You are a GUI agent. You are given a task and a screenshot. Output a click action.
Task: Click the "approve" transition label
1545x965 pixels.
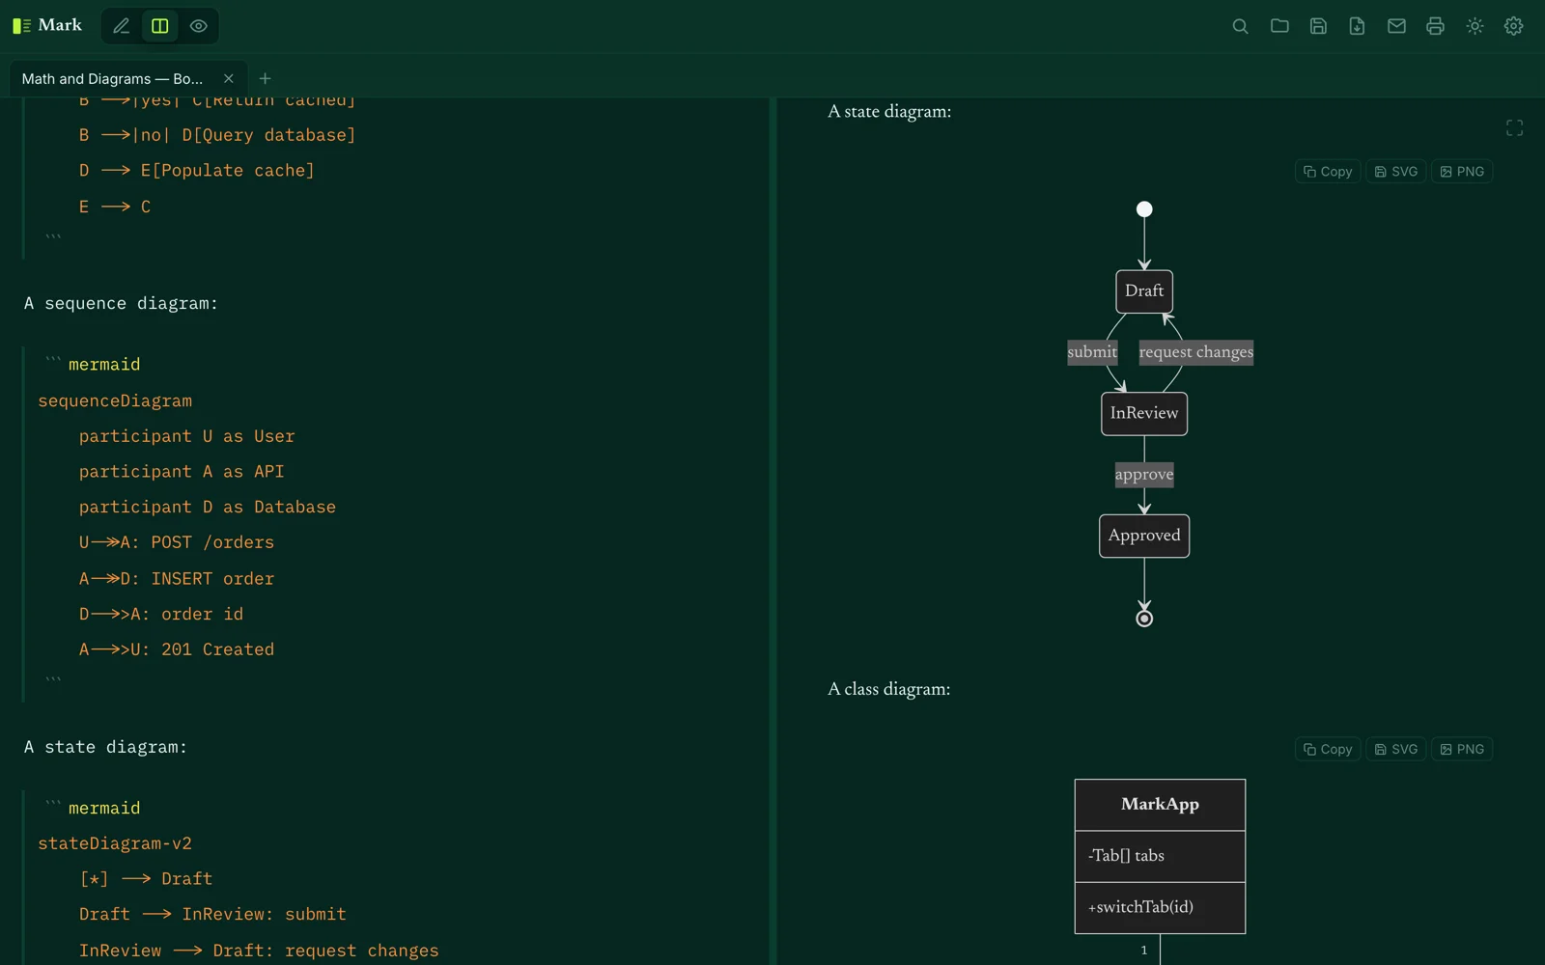click(1144, 475)
